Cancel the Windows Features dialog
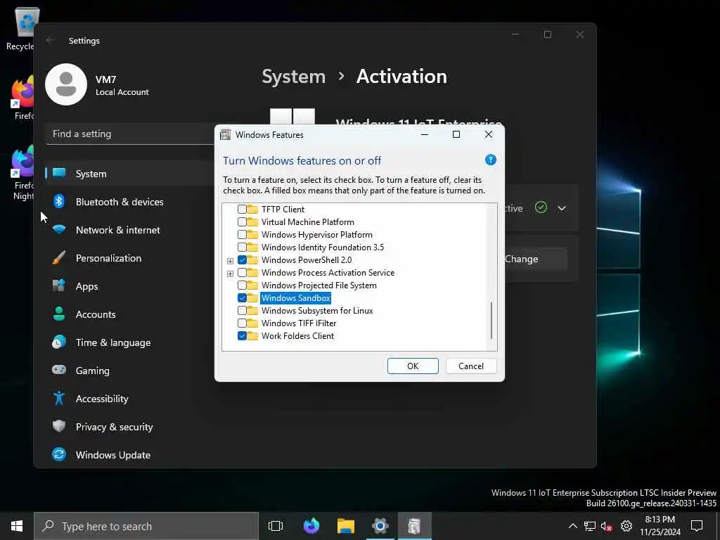The height and width of the screenshot is (540, 720). pyautogui.click(x=471, y=366)
